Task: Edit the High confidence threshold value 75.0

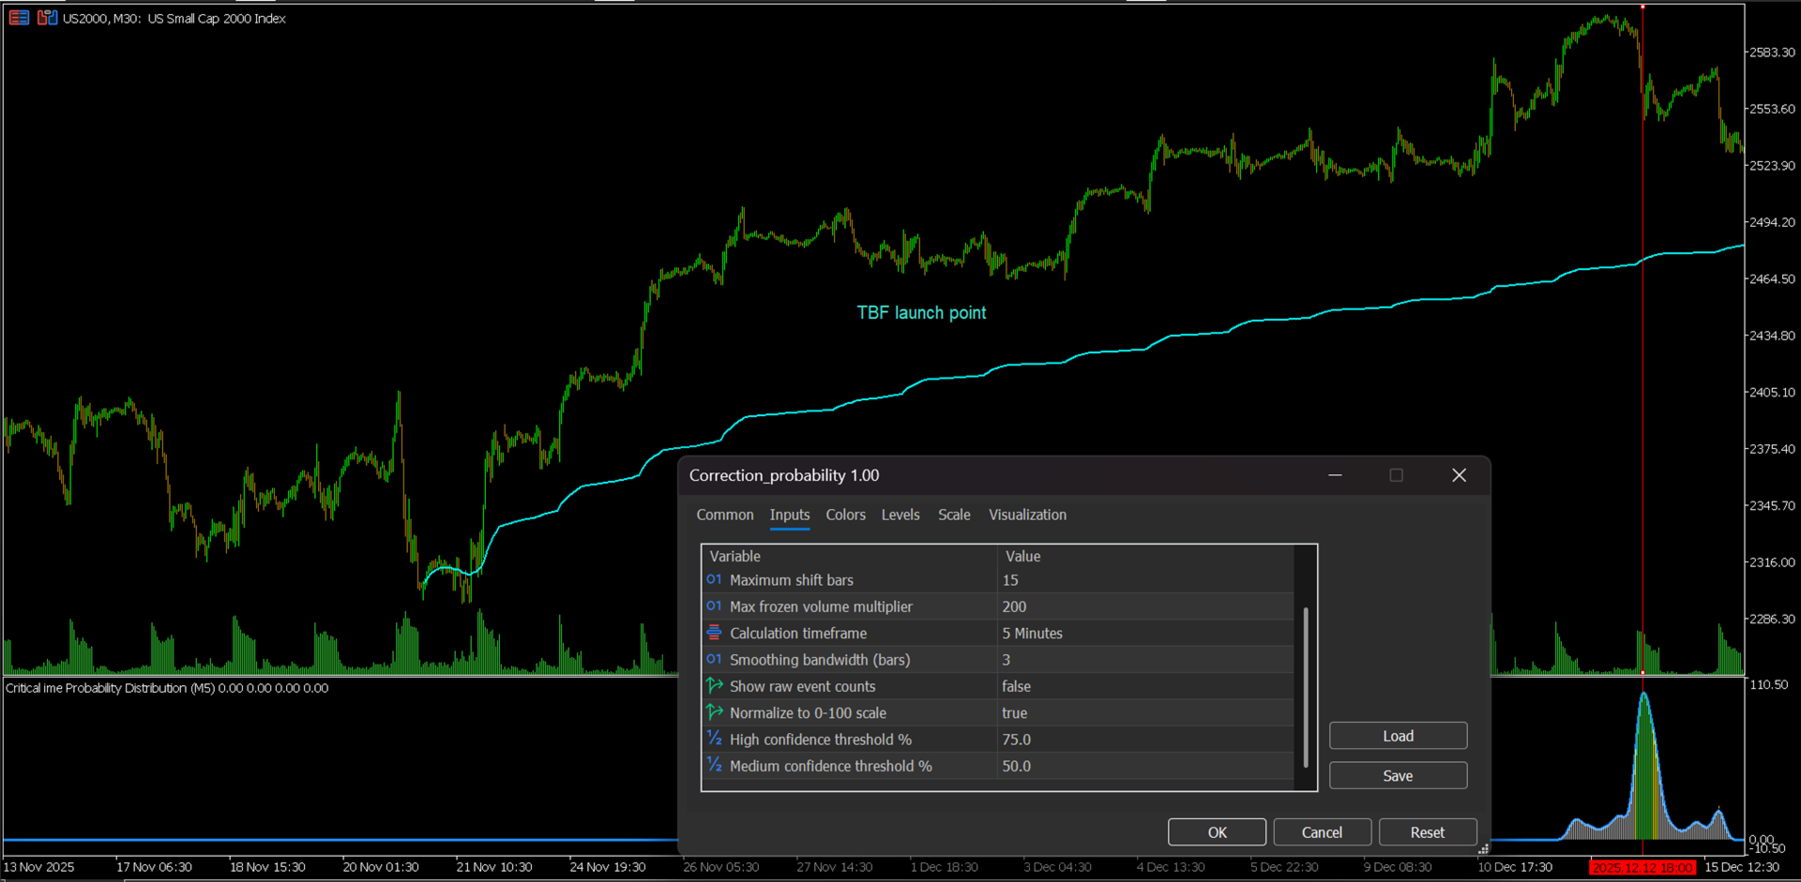Action: point(1144,740)
